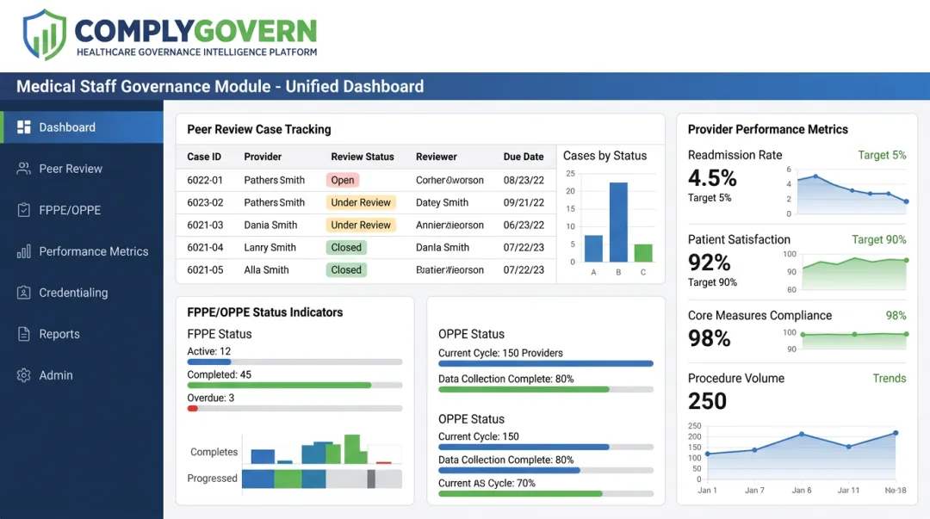Select case ID 6022-01

tap(205, 180)
